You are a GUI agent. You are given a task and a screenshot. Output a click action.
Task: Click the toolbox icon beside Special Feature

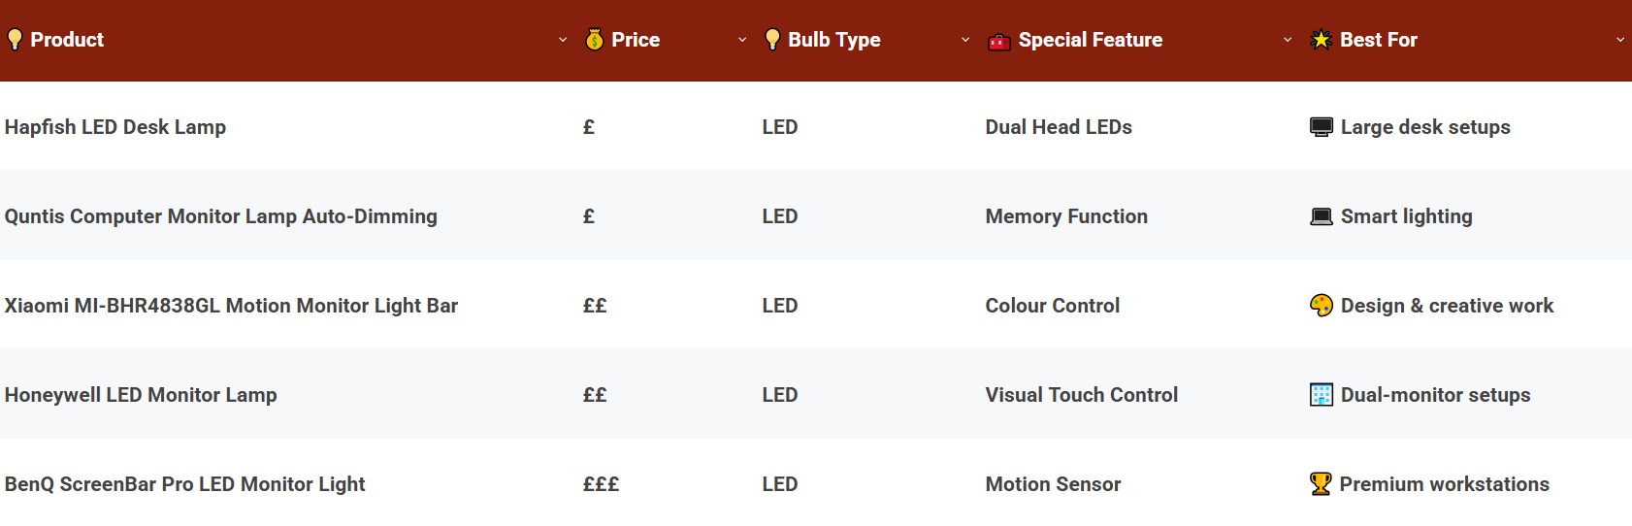[999, 41]
